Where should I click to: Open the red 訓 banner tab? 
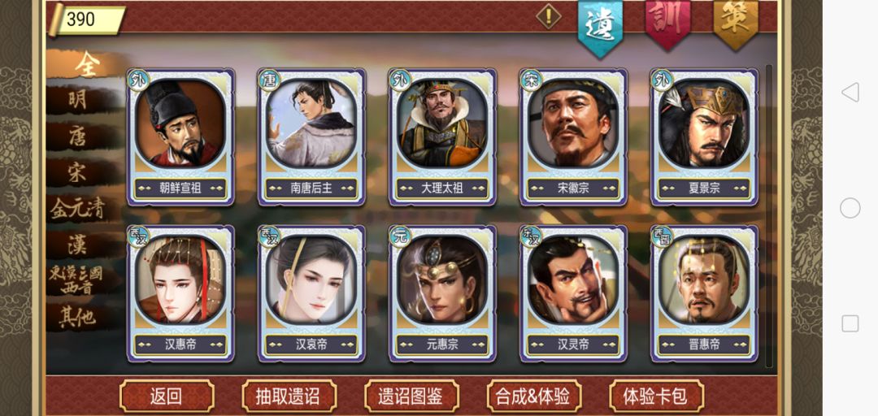click(667, 24)
